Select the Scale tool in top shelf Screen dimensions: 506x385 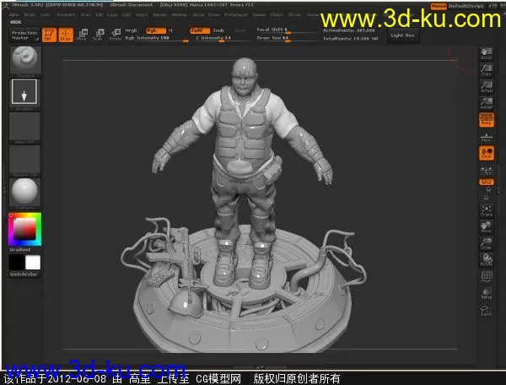pos(98,35)
